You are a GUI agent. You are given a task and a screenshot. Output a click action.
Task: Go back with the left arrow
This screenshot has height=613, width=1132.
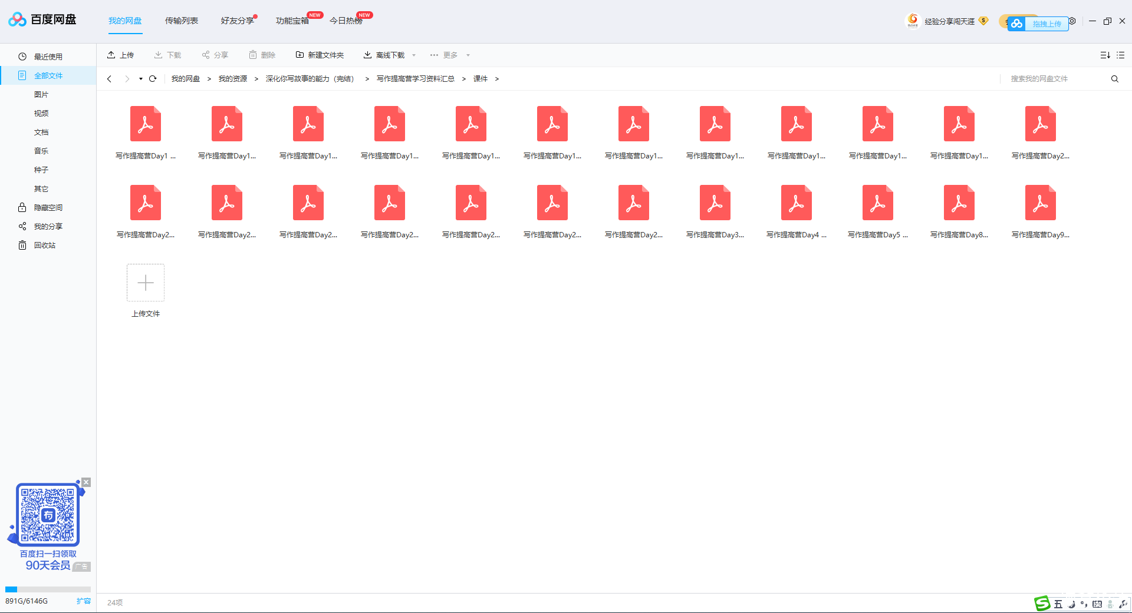coord(109,79)
